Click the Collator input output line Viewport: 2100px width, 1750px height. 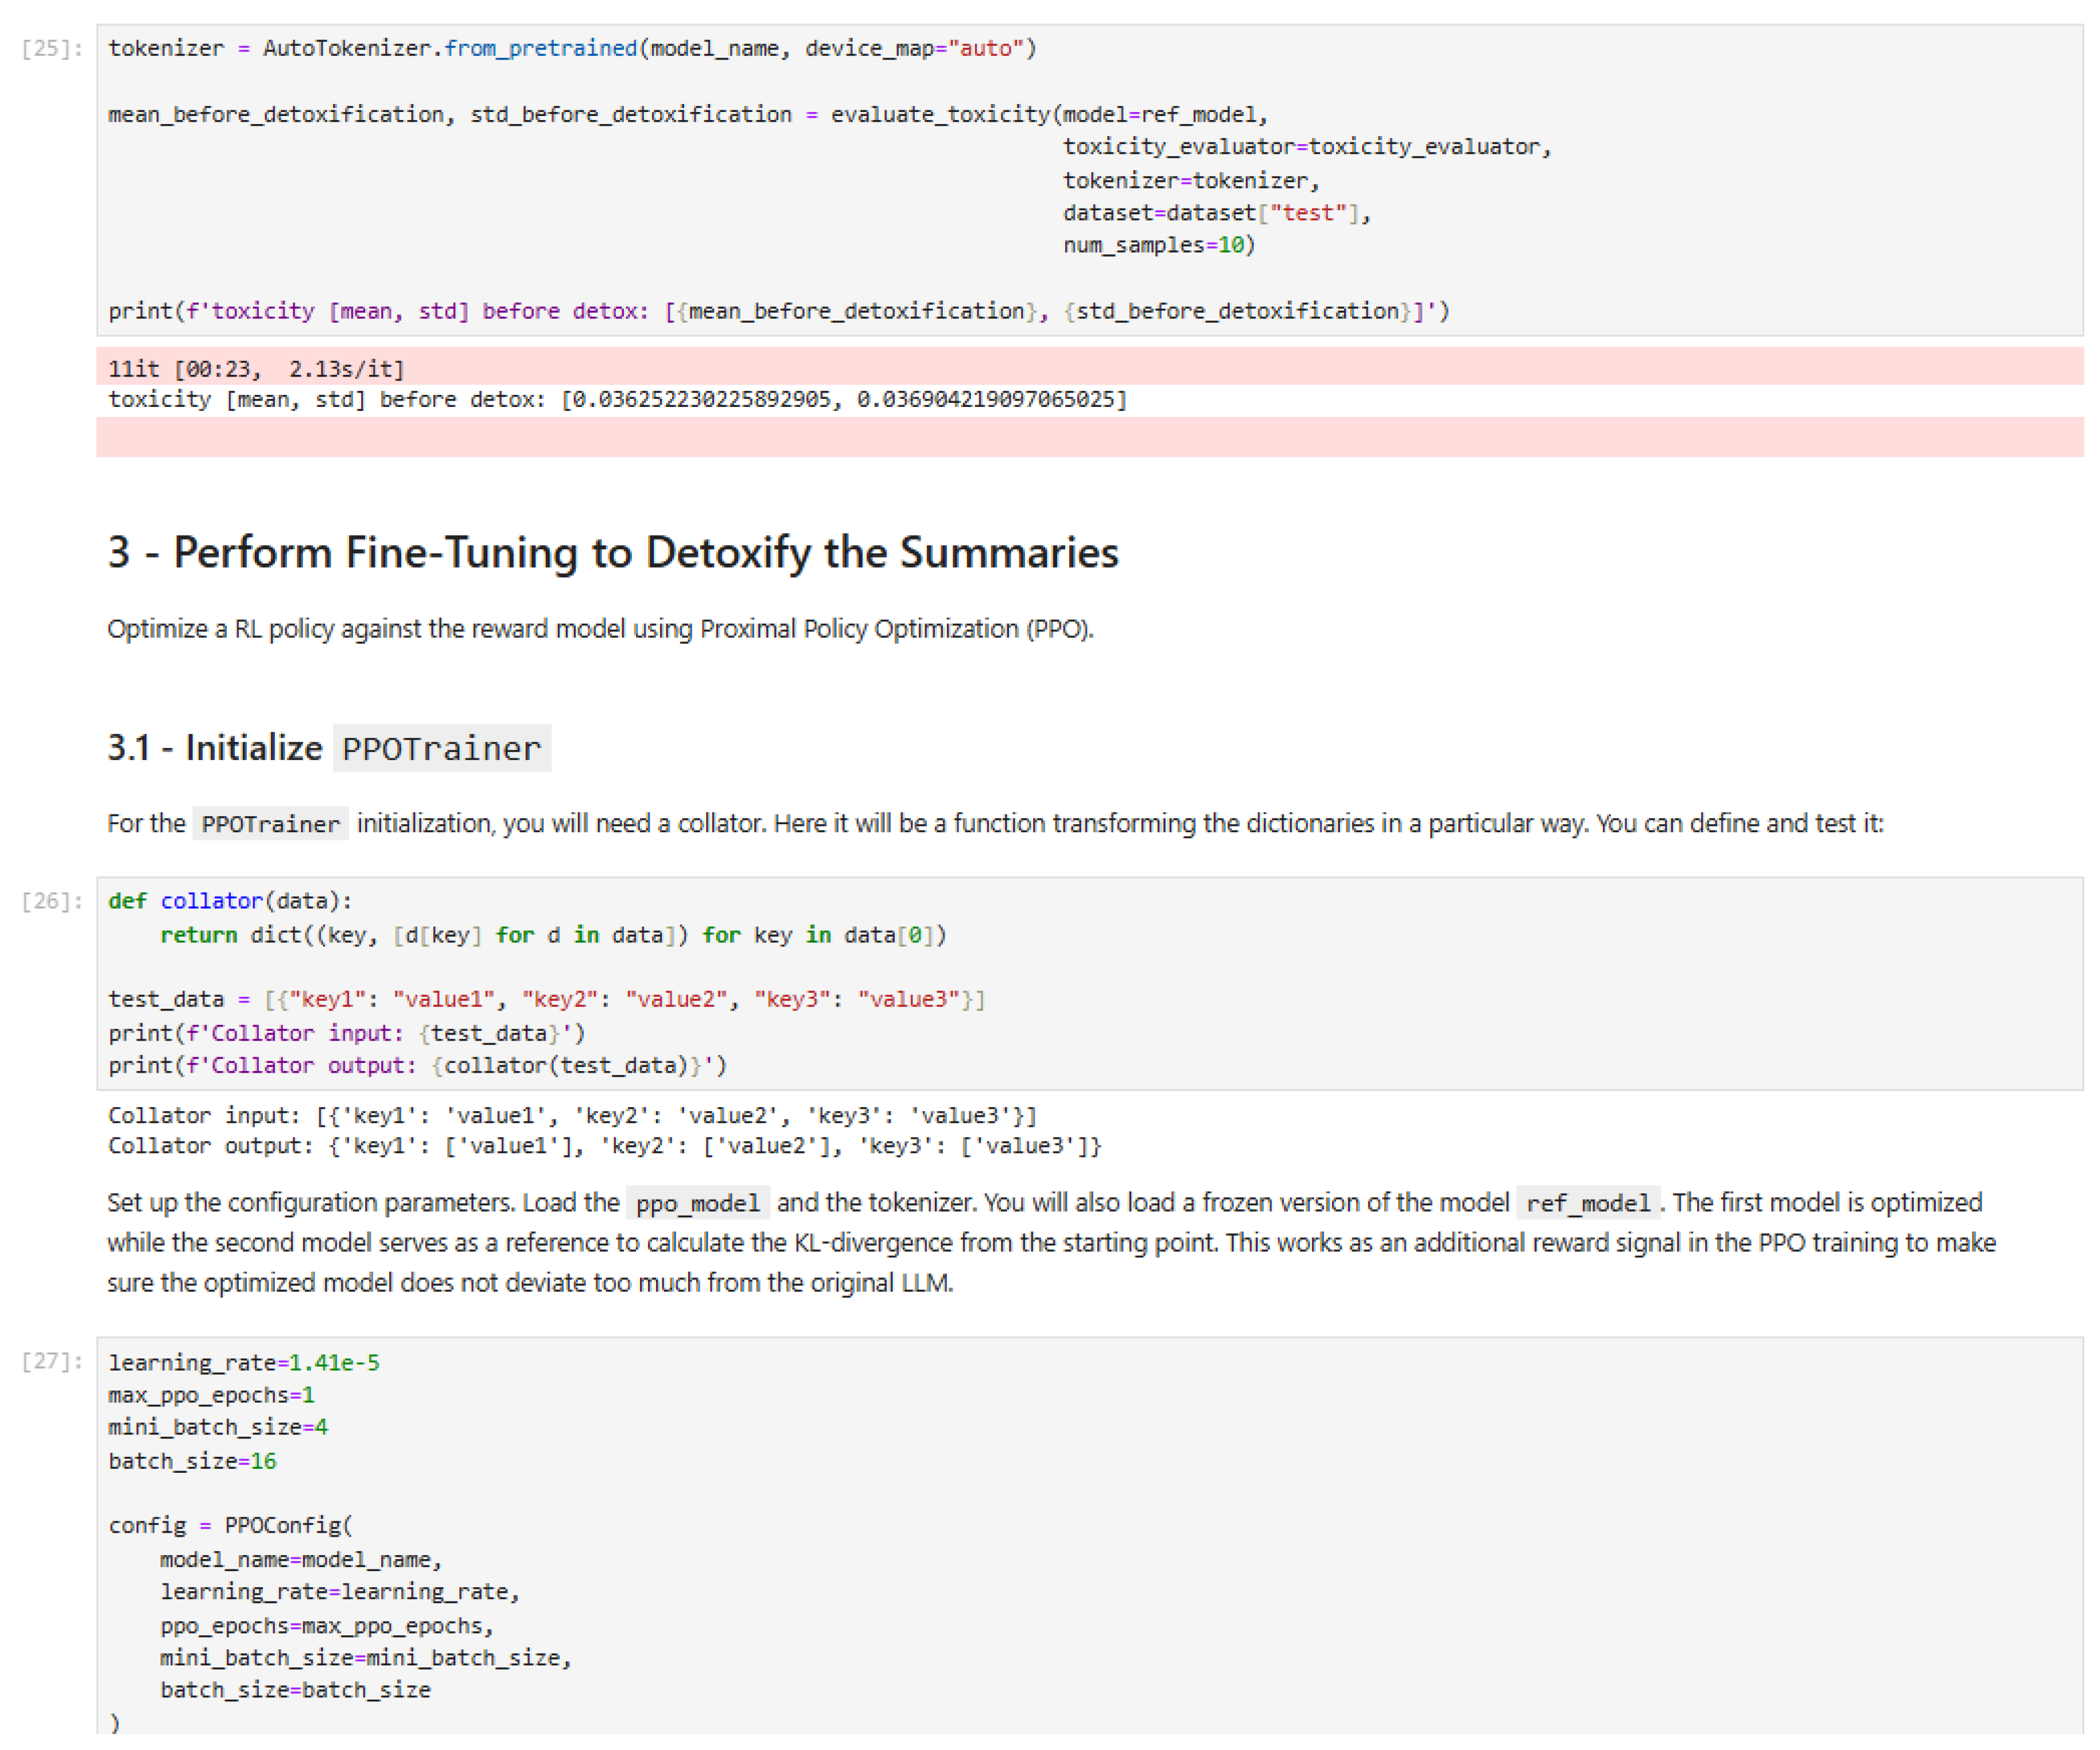(x=572, y=1115)
